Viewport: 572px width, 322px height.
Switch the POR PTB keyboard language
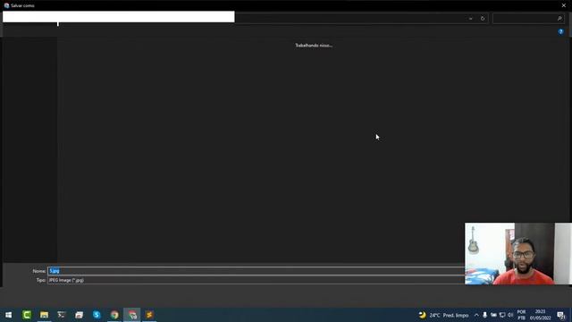tap(521, 315)
